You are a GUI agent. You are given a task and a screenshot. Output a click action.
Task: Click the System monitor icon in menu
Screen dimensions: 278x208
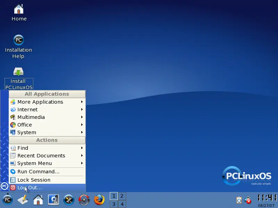[13, 132]
